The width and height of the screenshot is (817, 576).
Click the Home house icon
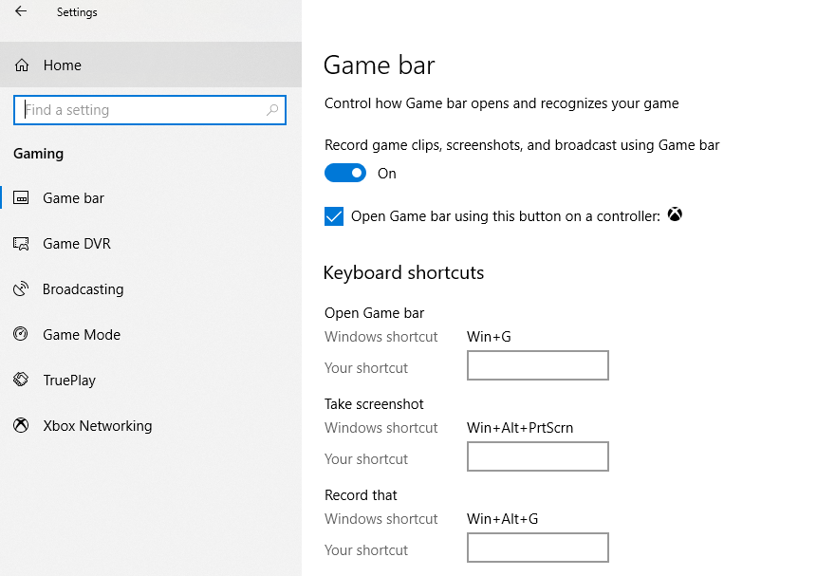(x=22, y=65)
